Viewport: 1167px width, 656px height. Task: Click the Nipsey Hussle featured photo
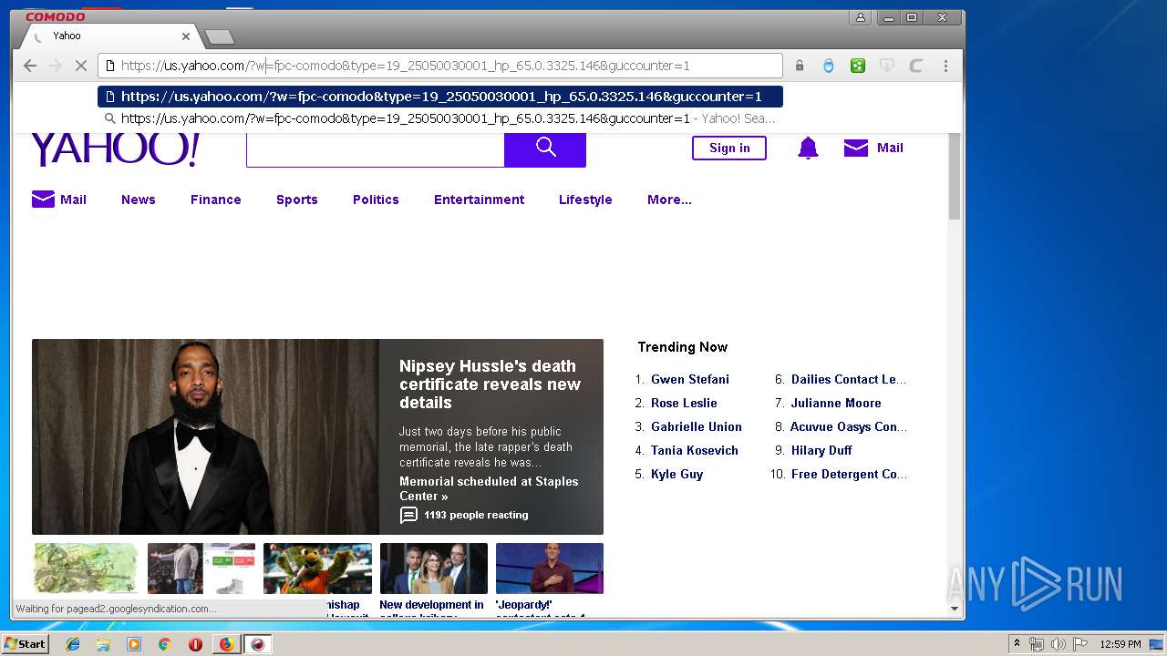[x=205, y=436]
